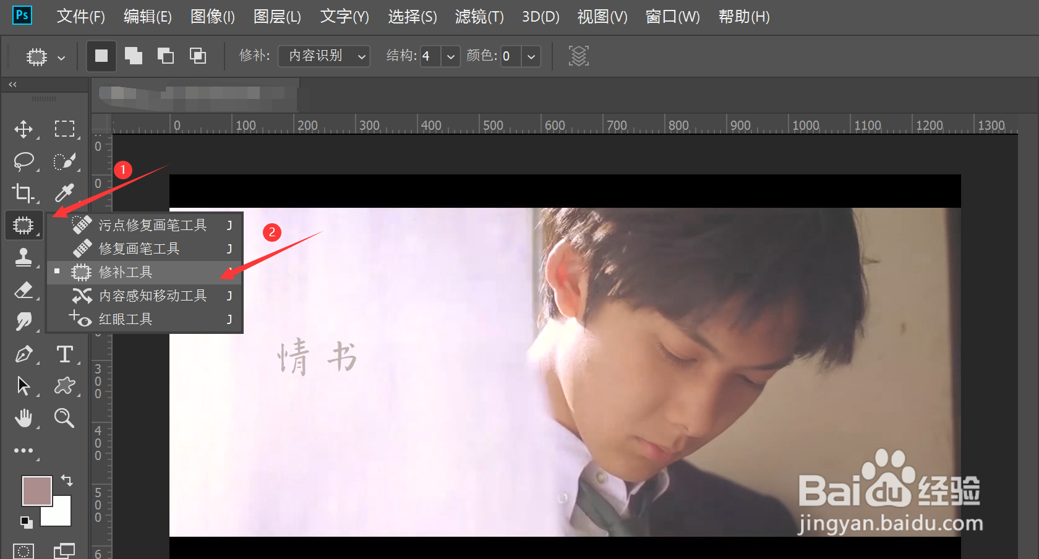Choose 红眼工具 from flyout
Viewport: 1039px width, 559px height.
(145, 319)
